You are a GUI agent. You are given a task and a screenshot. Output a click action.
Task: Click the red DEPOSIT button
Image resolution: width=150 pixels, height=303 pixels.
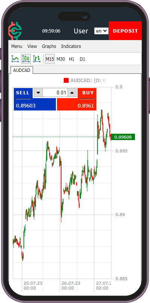pyautogui.click(x=125, y=31)
